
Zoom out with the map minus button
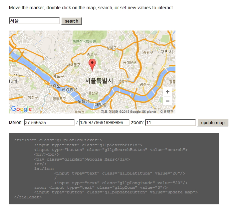pyautogui.click(x=167, y=101)
